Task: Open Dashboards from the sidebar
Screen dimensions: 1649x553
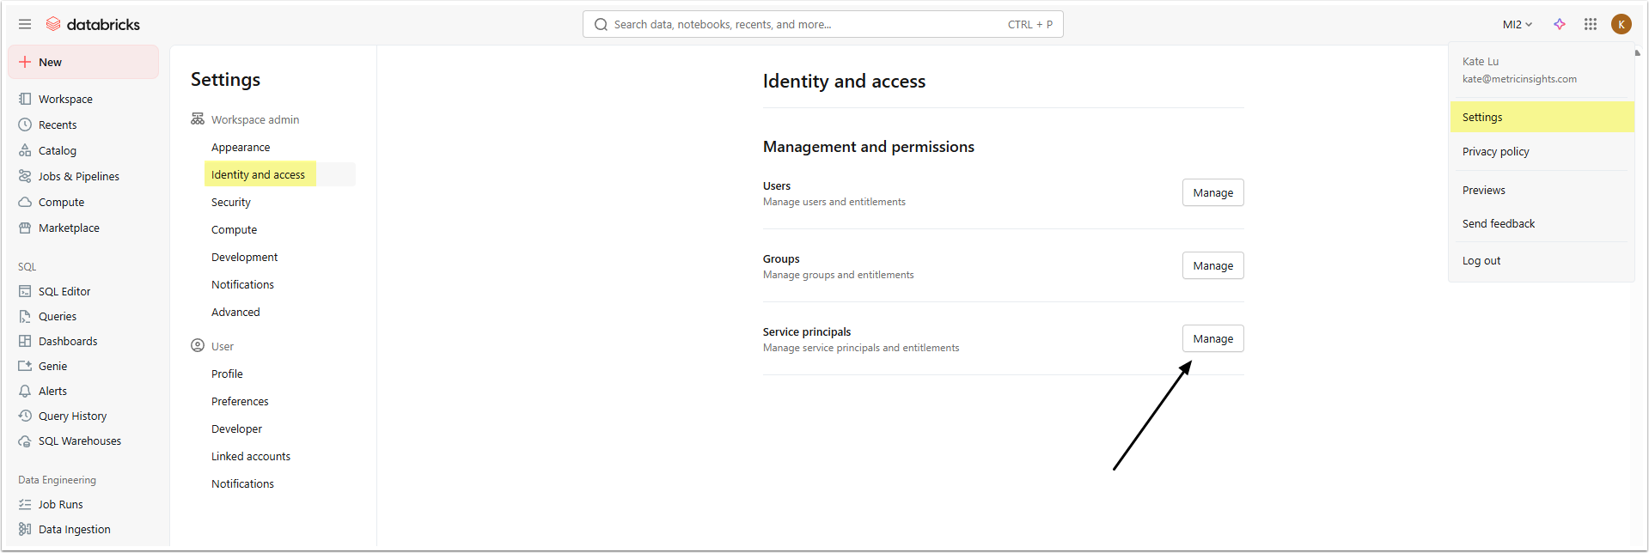Action: 67,341
